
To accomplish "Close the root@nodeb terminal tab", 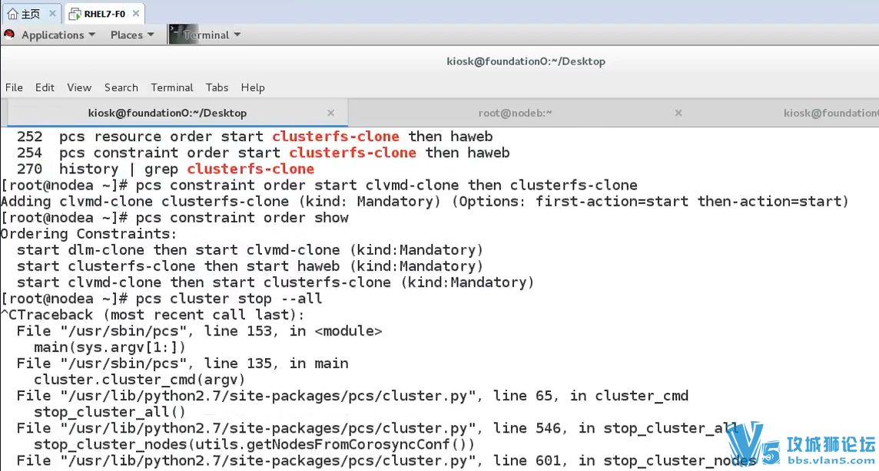I will point(678,113).
